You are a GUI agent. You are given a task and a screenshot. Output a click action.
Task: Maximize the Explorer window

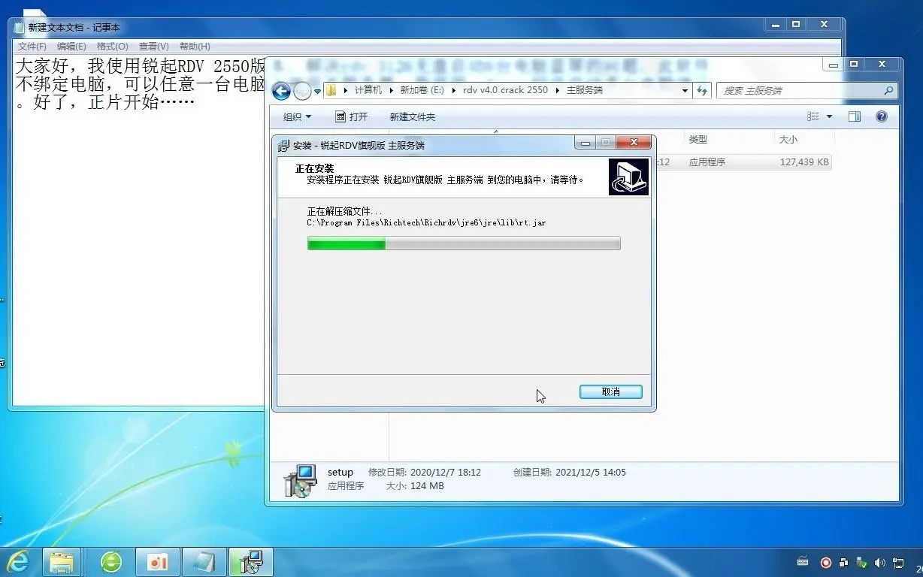pyautogui.click(x=854, y=64)
